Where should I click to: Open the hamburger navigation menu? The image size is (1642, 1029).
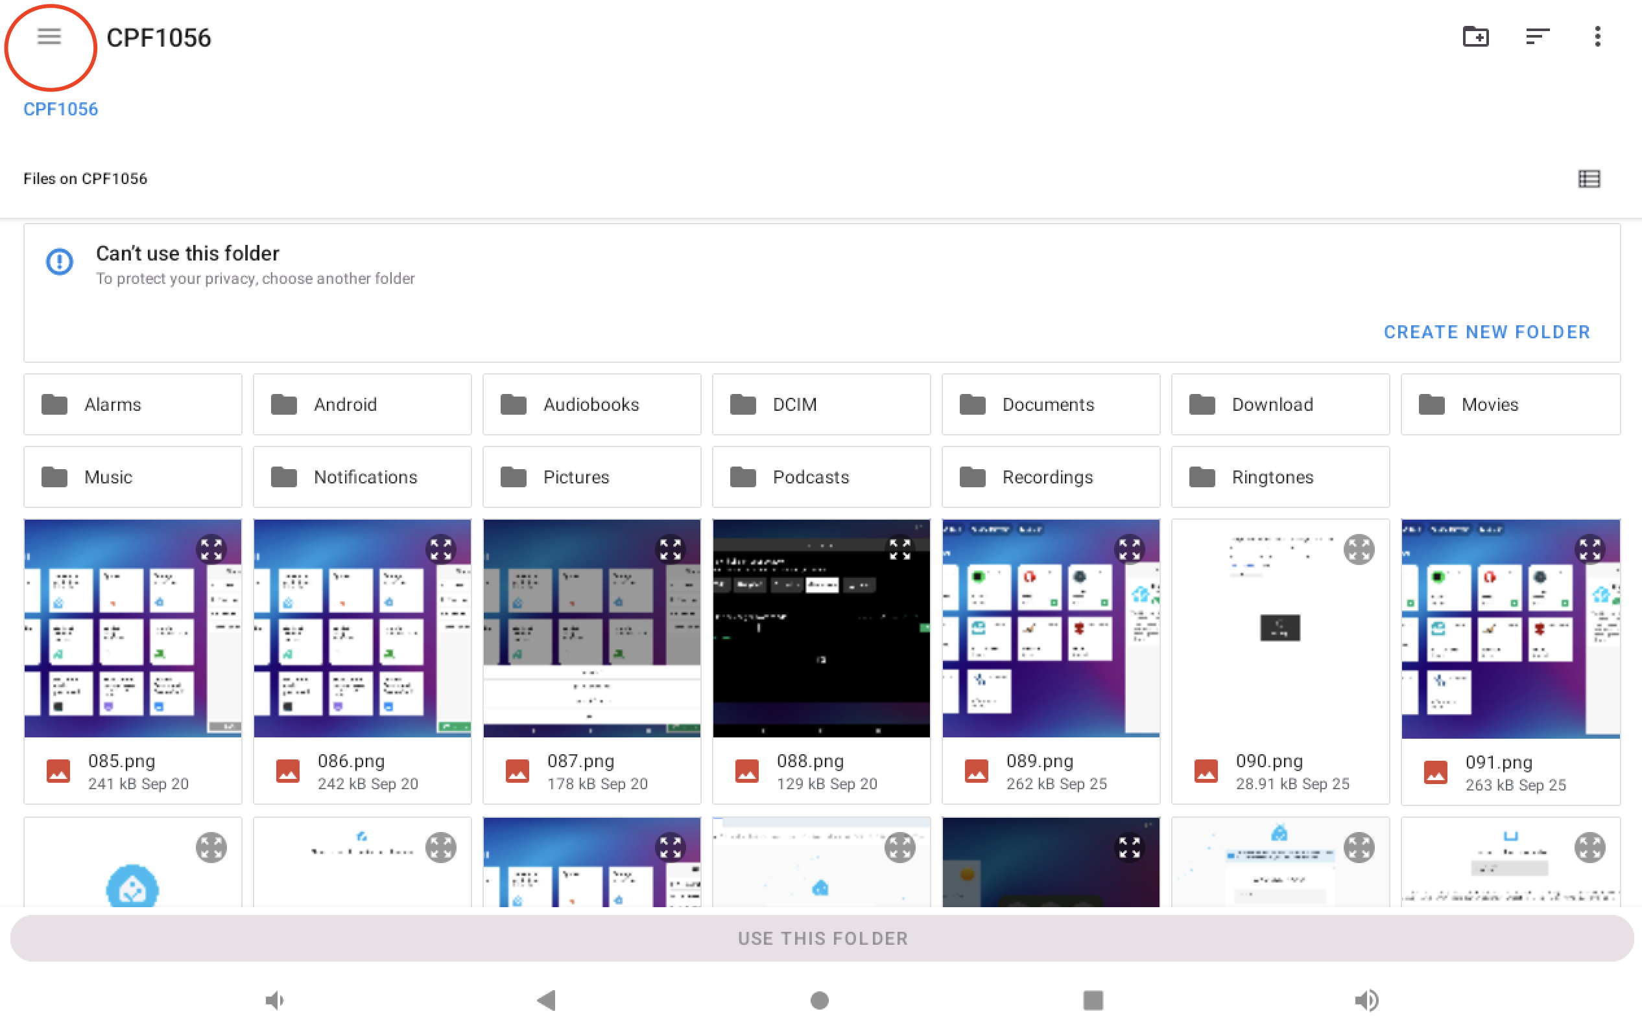coord(49,36)
